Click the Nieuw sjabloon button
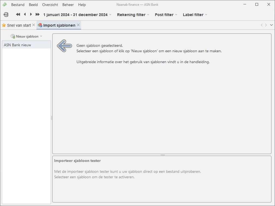This screenshot has height=206, width=275. [x=27, y=36]
